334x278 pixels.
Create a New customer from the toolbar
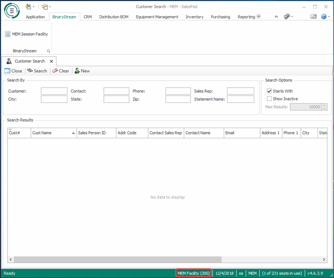pyautogui.click(x=82, y=71)
